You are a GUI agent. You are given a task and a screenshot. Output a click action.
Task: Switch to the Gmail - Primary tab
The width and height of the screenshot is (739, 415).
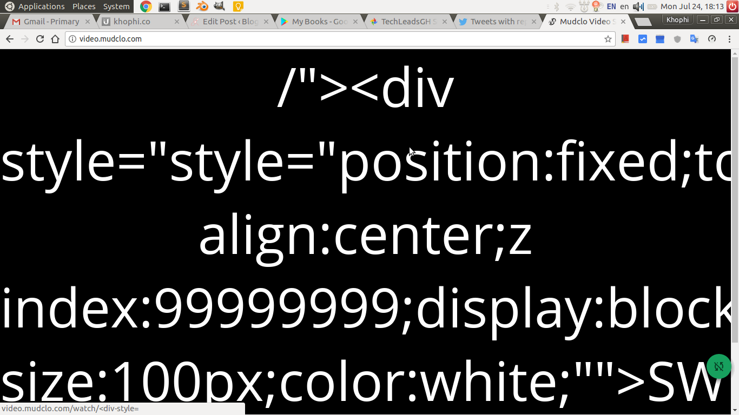(x=49, y=22)
